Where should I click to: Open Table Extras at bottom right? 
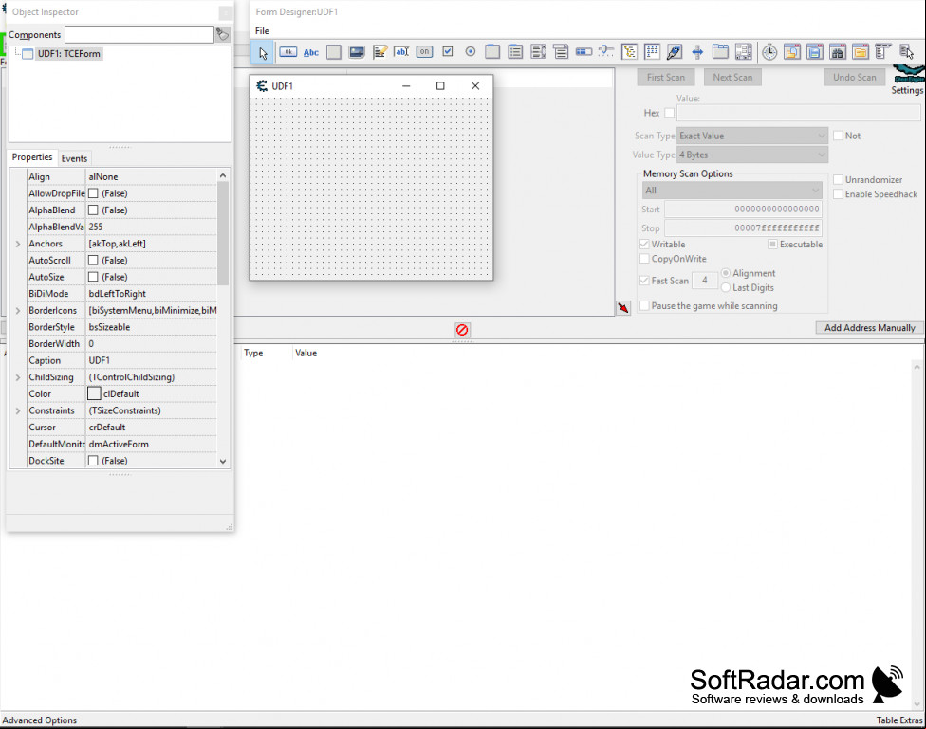click(898, 720)
